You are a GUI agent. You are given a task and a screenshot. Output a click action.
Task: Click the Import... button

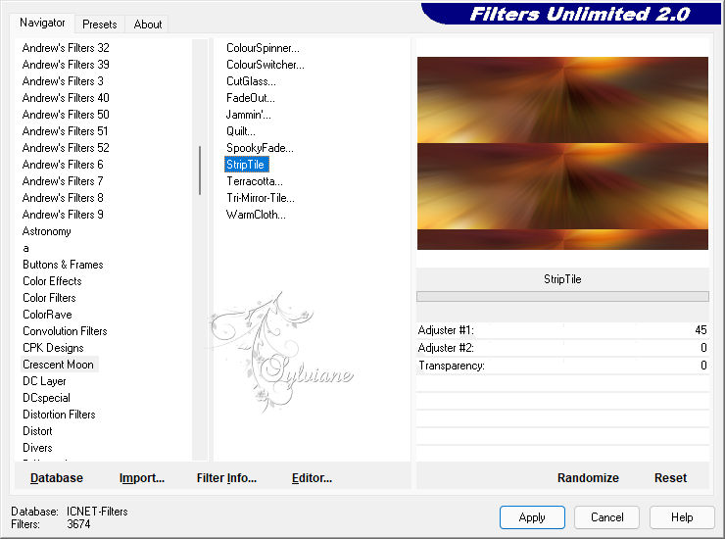[x=141, y=478]
